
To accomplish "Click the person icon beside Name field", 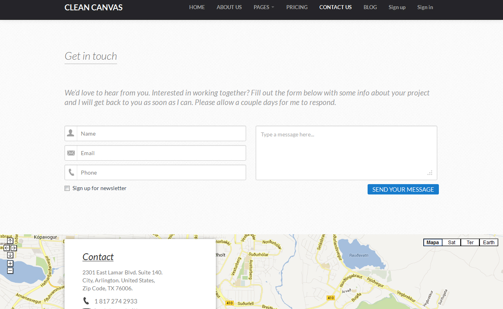I will pyautogui.click(x=71, y=133).
